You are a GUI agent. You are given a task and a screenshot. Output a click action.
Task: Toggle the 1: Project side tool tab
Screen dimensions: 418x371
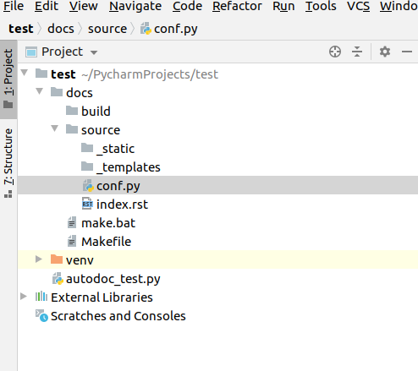tap(8, 79)
